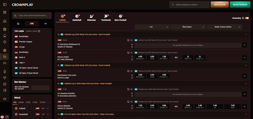
Task: Open the Über/Unter market dropdown
Action: point(188,27)
